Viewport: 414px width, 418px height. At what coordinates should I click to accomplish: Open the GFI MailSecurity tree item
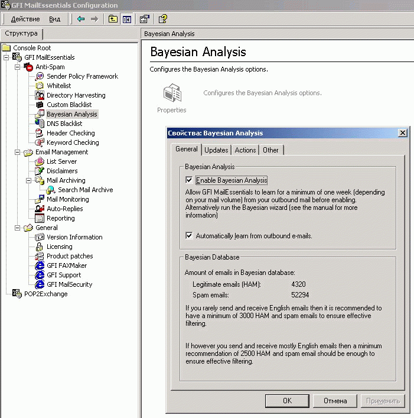[x=70, y=284]
